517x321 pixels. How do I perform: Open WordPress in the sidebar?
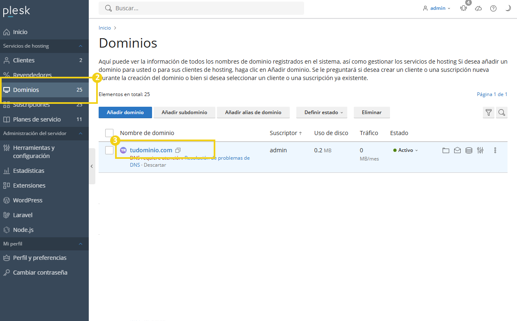tap(44, 200)
